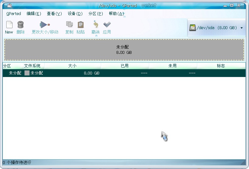This screenshot has height=169, width=249.
Task: Open the /dev/sda device dropdown arrow
Action: [x=241, y=28]
